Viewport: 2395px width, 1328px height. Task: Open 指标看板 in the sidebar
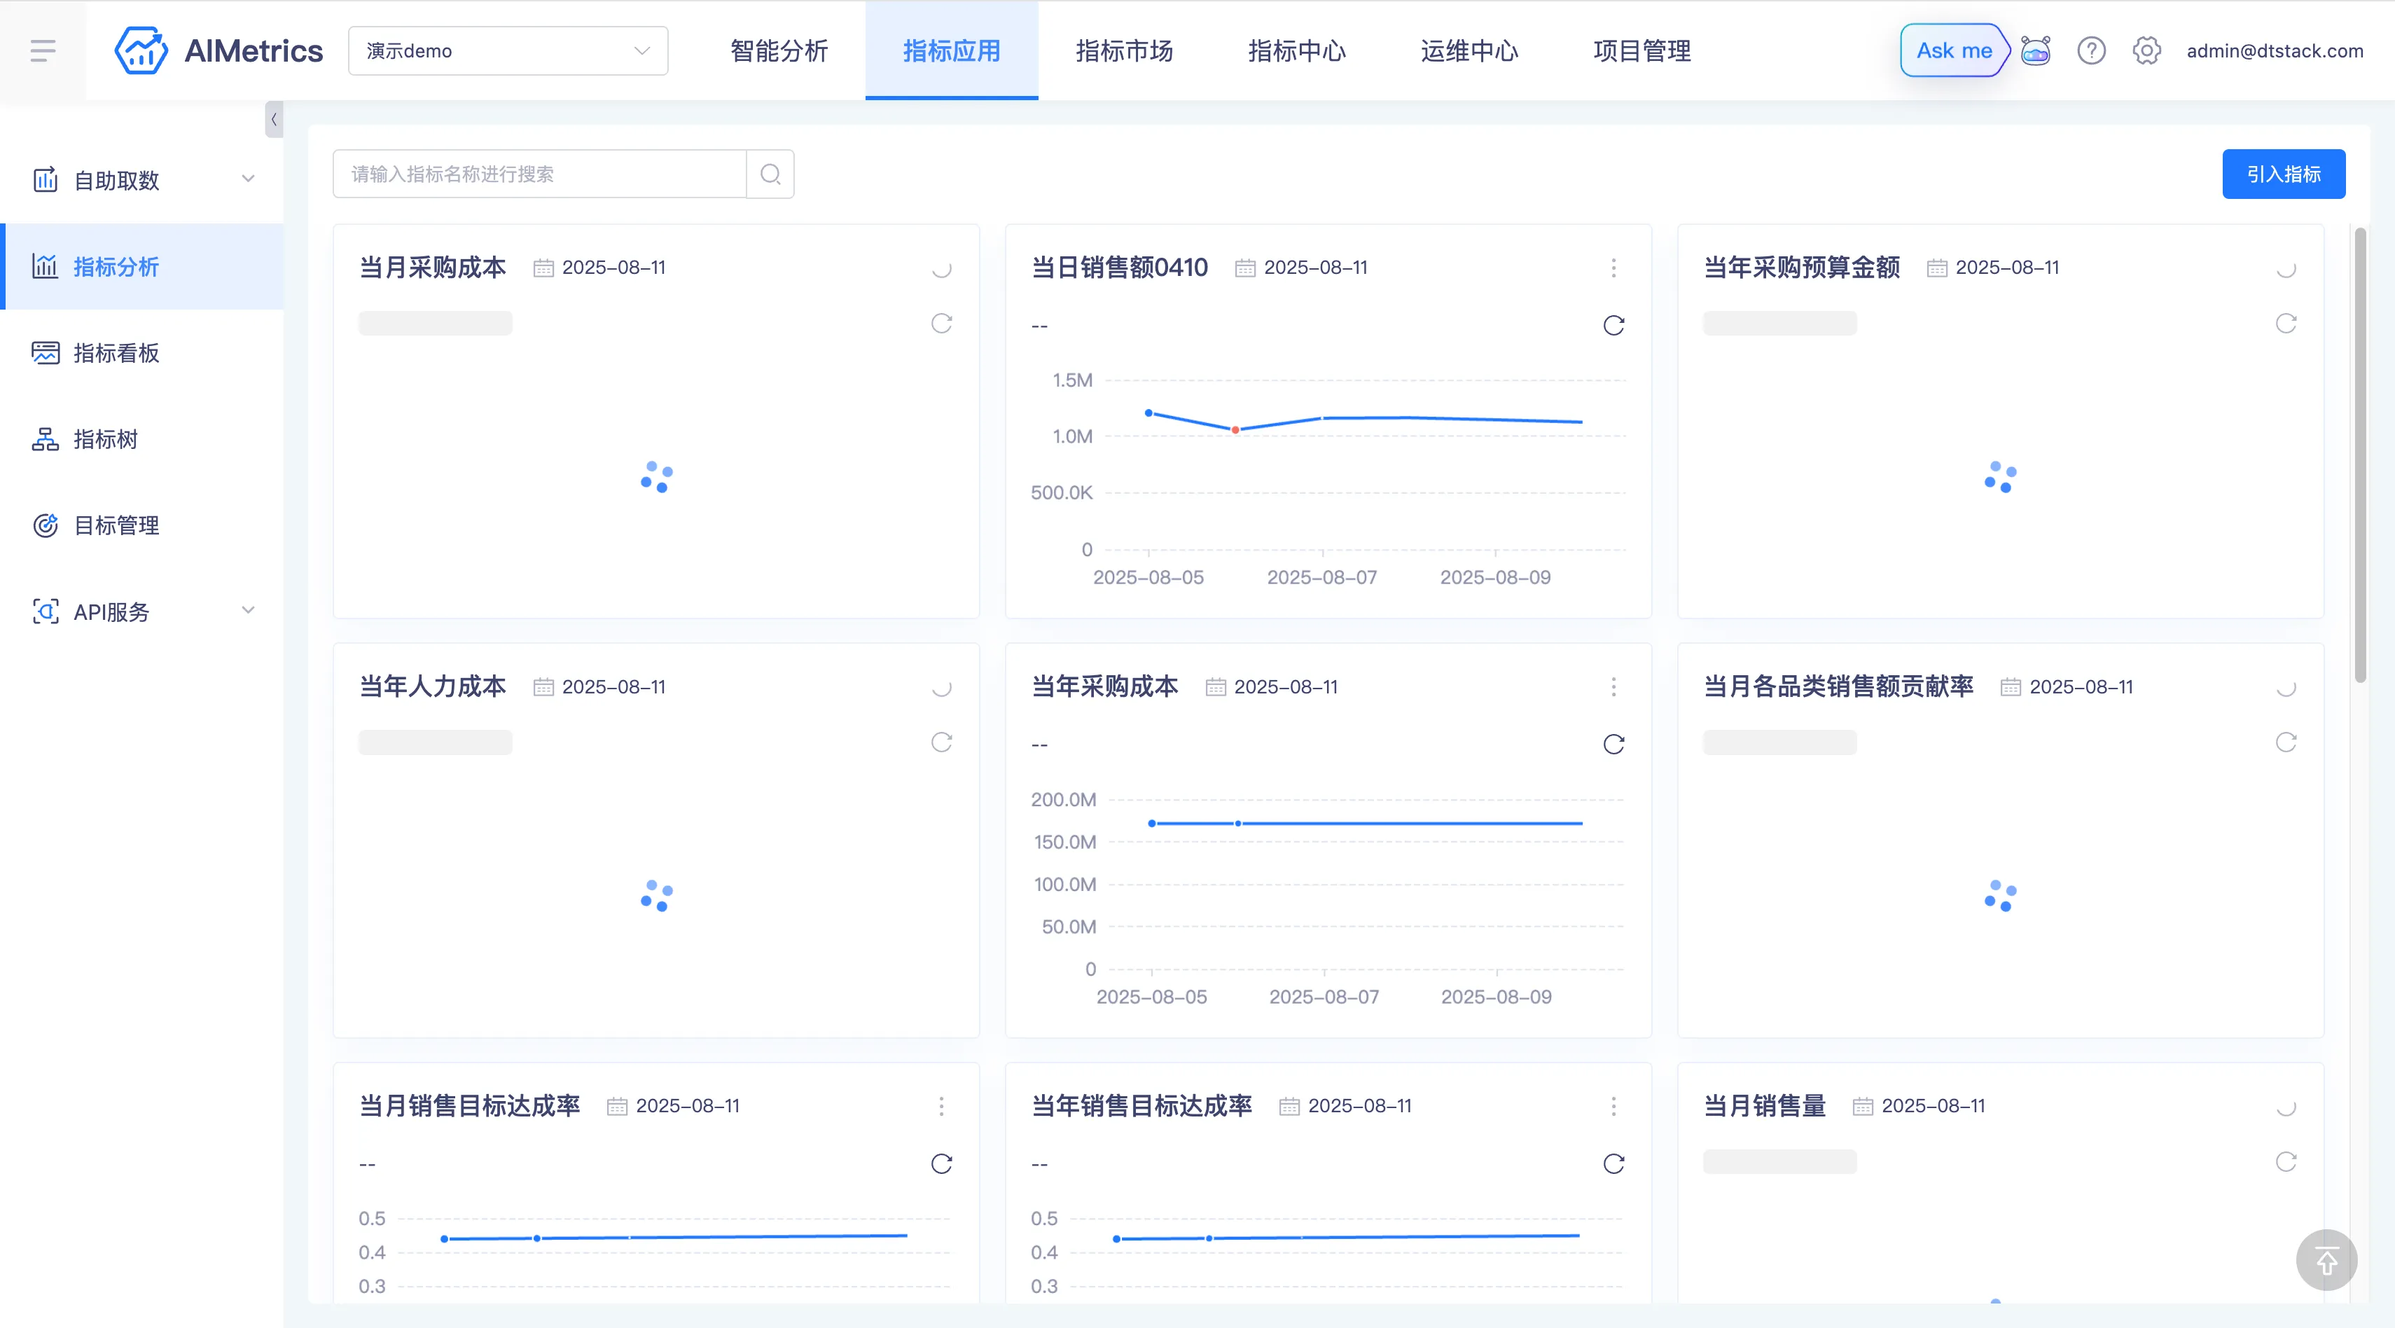click(x=116, y=352)
